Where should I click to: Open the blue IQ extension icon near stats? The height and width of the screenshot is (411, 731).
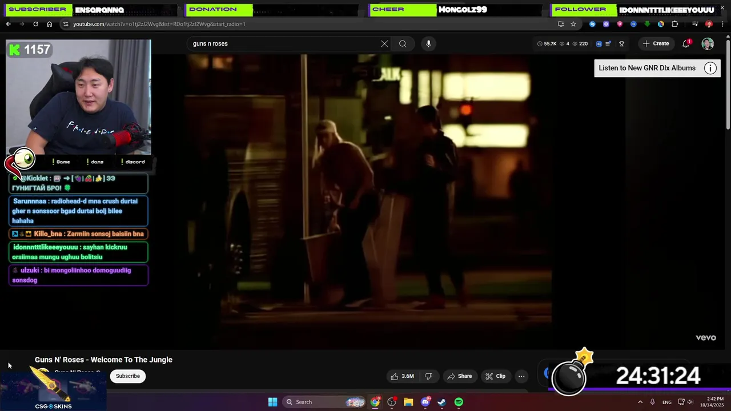(599, 43)
